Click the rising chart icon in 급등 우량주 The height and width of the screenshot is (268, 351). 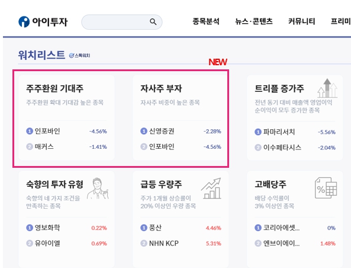click(x=211, y=189)
